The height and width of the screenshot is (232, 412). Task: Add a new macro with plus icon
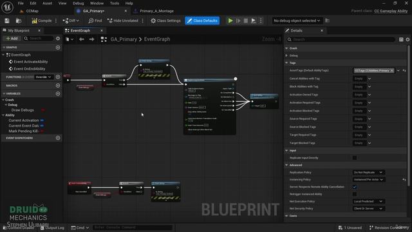click(58, 86)
